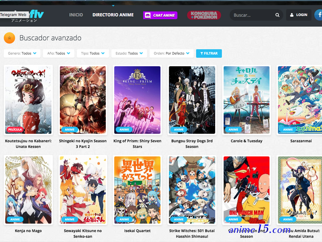Open the Chat Anime button

pos(160,15)
